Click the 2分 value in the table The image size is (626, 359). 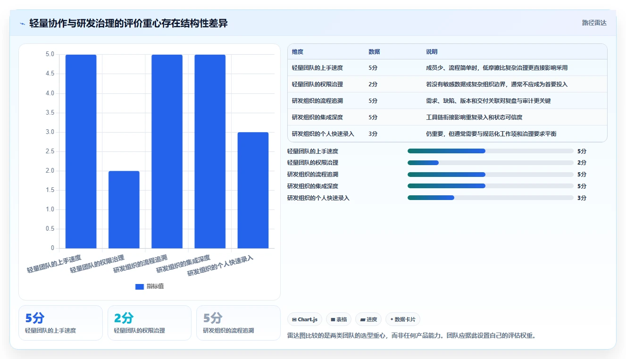[373, 84]
